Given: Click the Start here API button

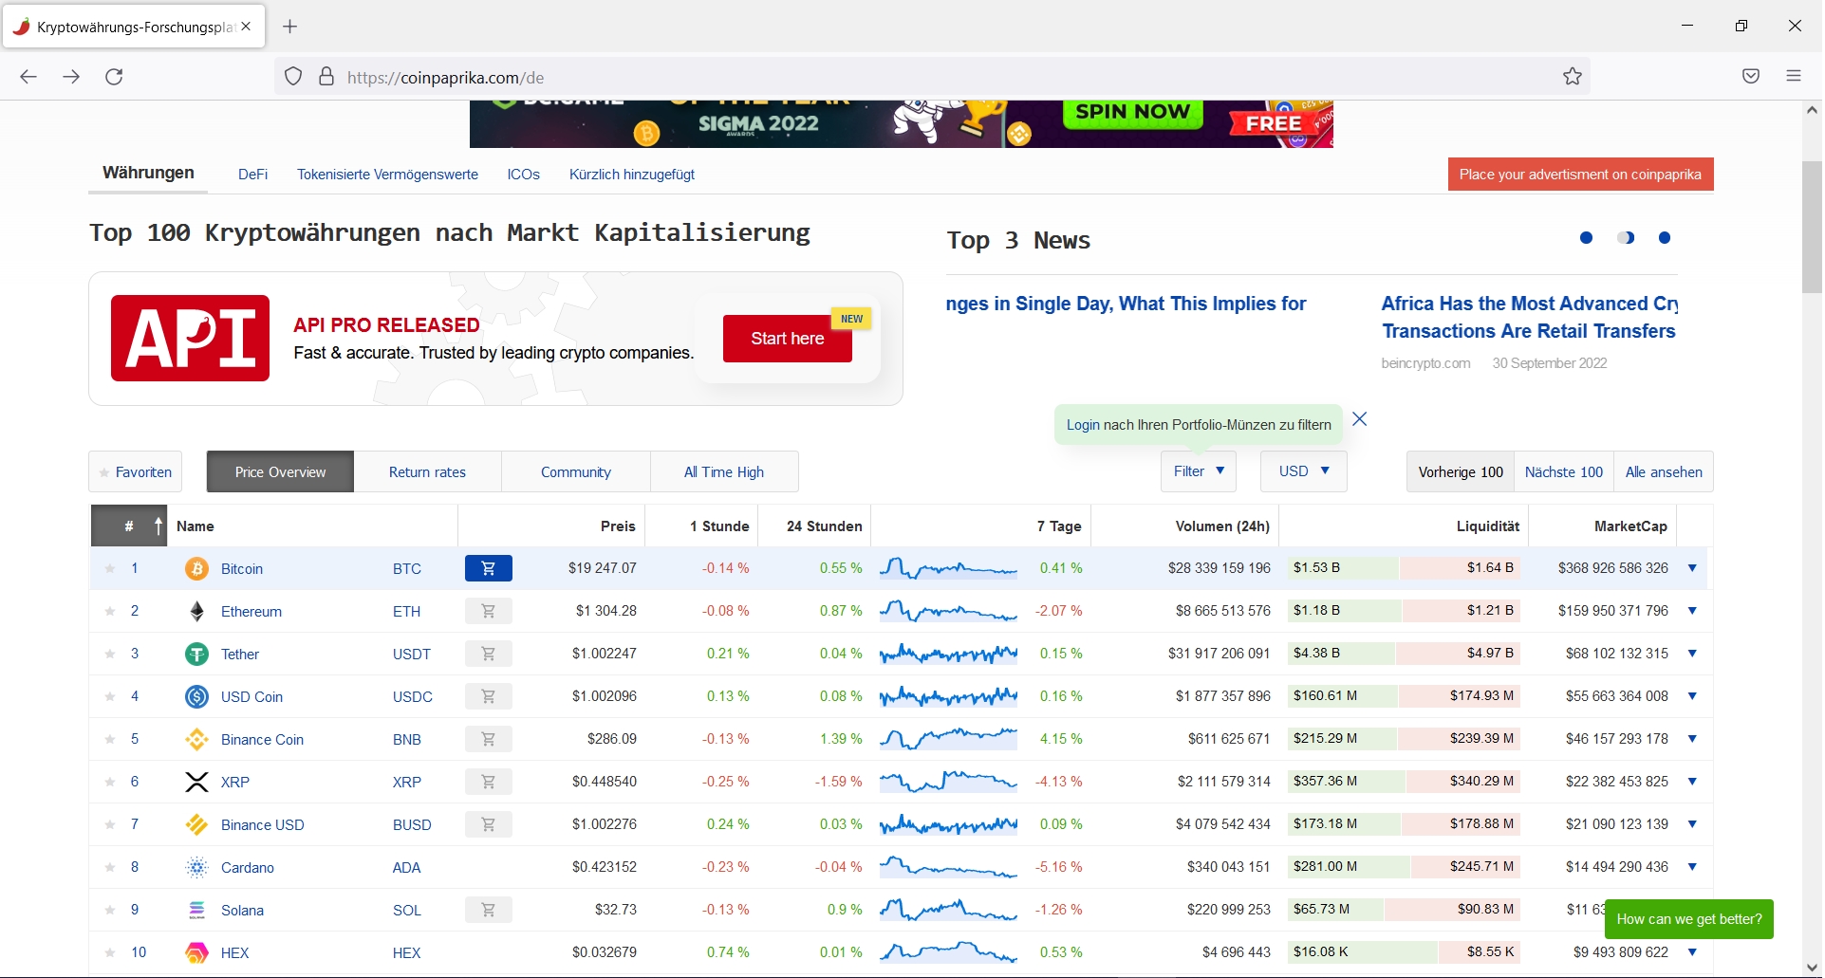Looking at the screenshot, I should pyautogui.click(x=788, y=338).
